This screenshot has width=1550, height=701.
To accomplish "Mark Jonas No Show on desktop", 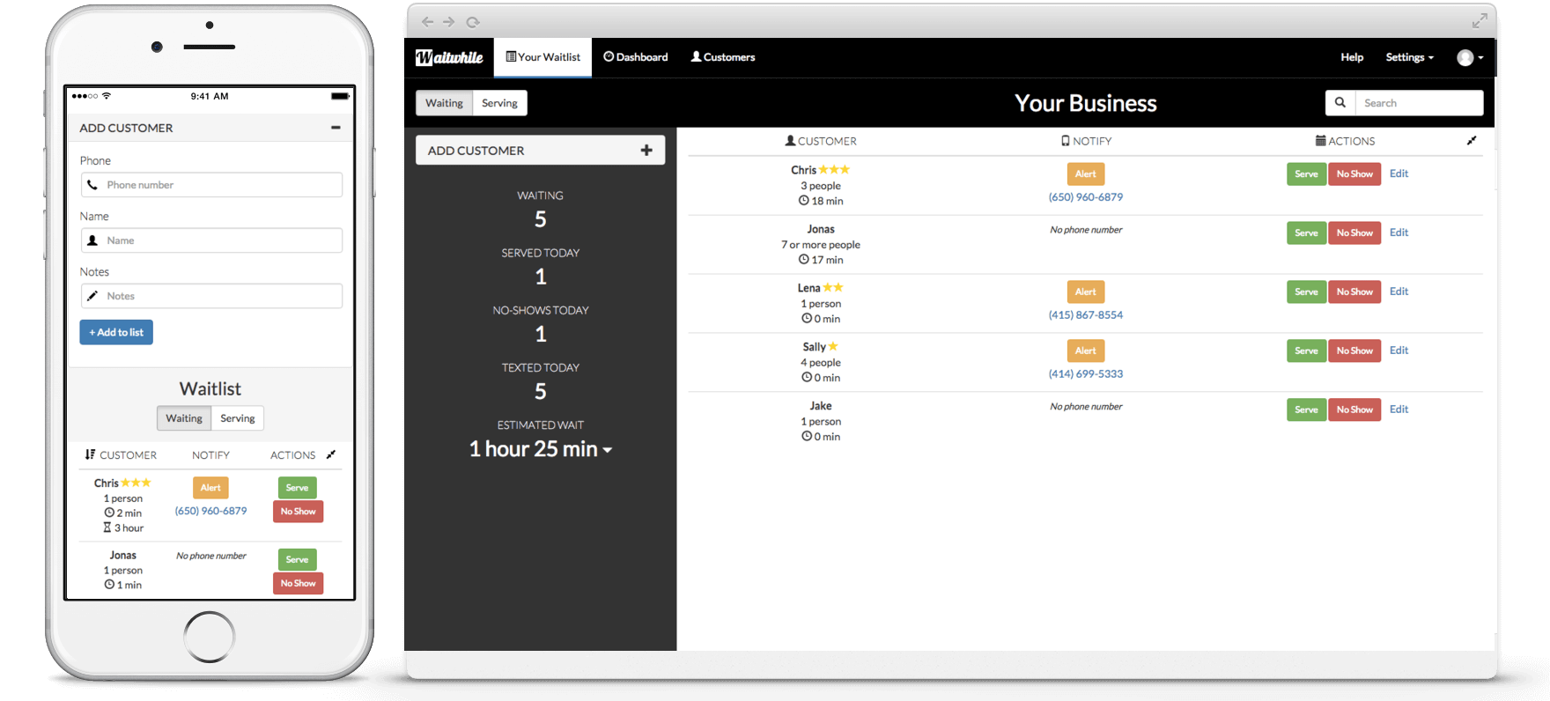I will [x=1354, y=233].
